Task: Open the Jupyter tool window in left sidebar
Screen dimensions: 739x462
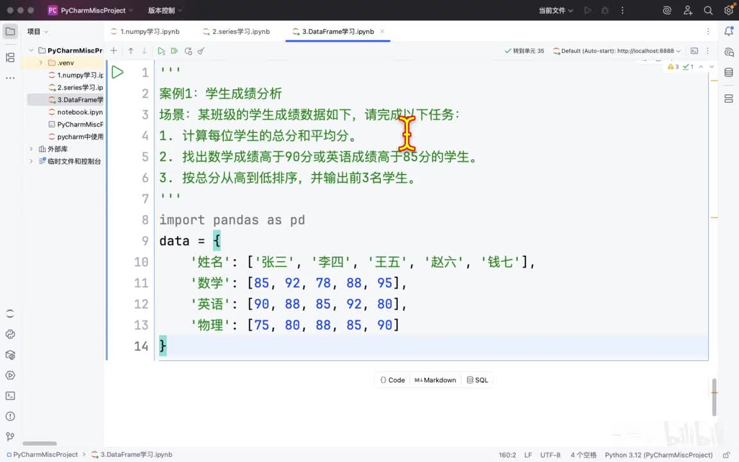Action: [10, 314]
